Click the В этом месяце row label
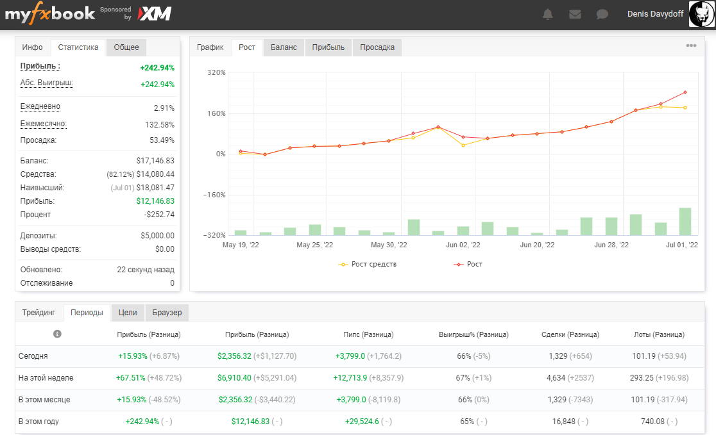 click(44, 400)
